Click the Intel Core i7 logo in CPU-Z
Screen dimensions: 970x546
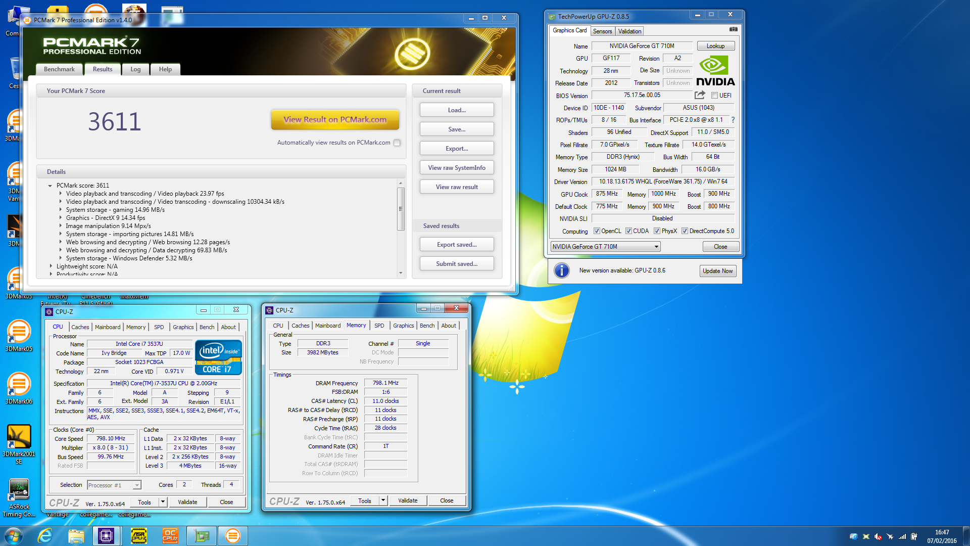coord(218,358)
